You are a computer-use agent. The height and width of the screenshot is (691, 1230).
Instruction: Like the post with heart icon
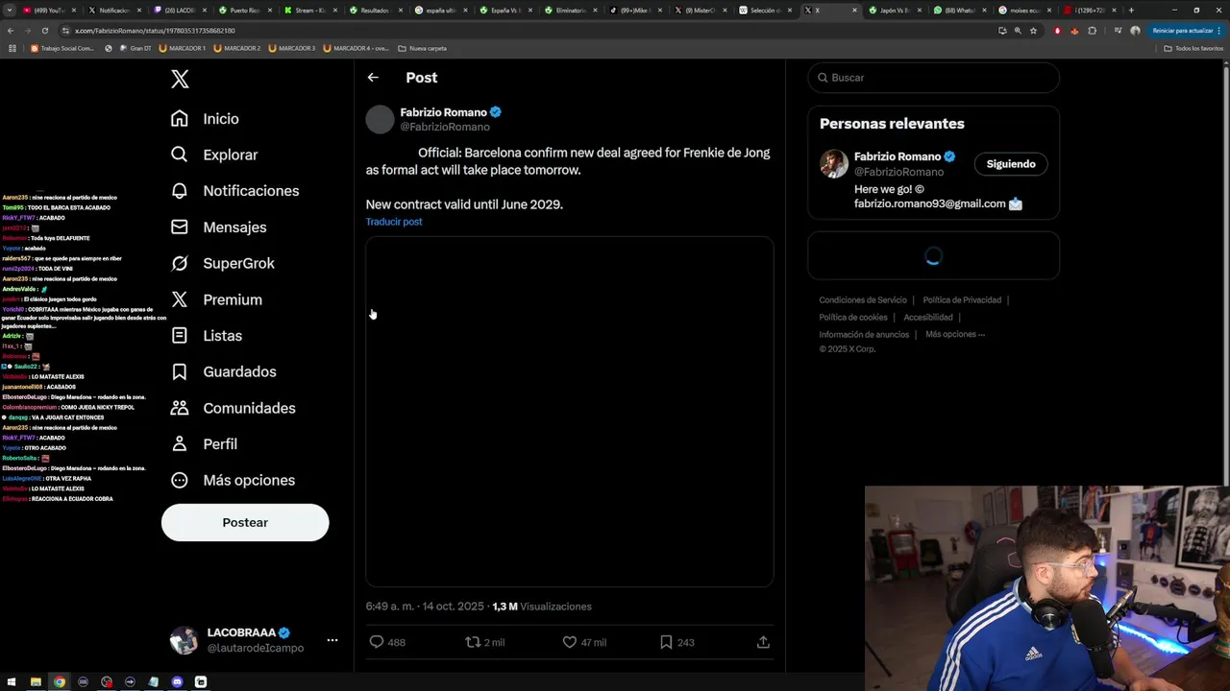[x=570, y=642]
